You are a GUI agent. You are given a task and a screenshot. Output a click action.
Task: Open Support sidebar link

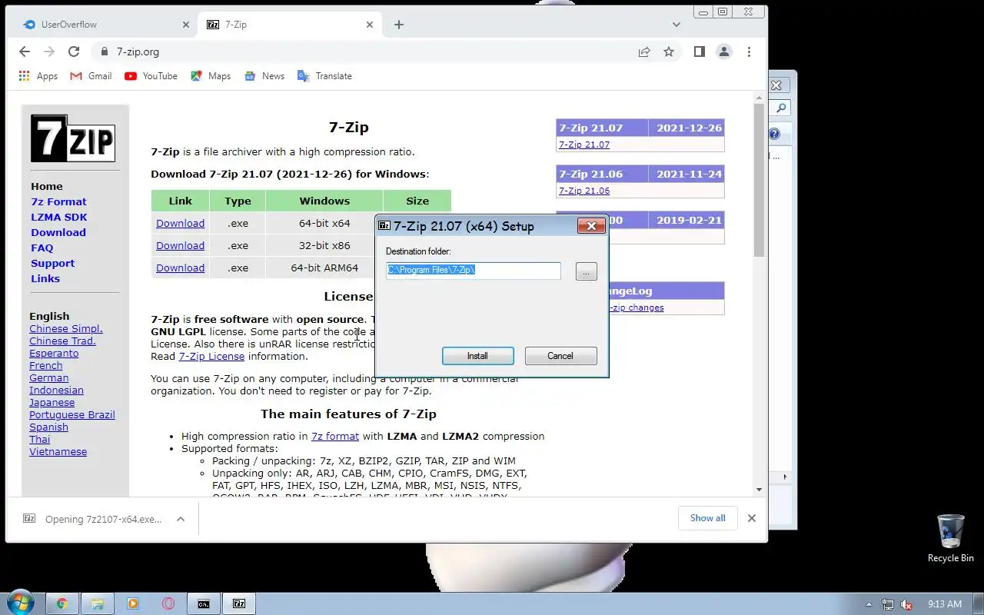pyautogui.click(x=52, y=263)
